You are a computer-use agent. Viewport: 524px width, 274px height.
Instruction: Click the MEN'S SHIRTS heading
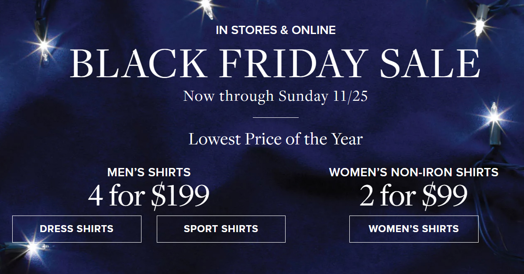pyautogui.click(x=149, y=172)
